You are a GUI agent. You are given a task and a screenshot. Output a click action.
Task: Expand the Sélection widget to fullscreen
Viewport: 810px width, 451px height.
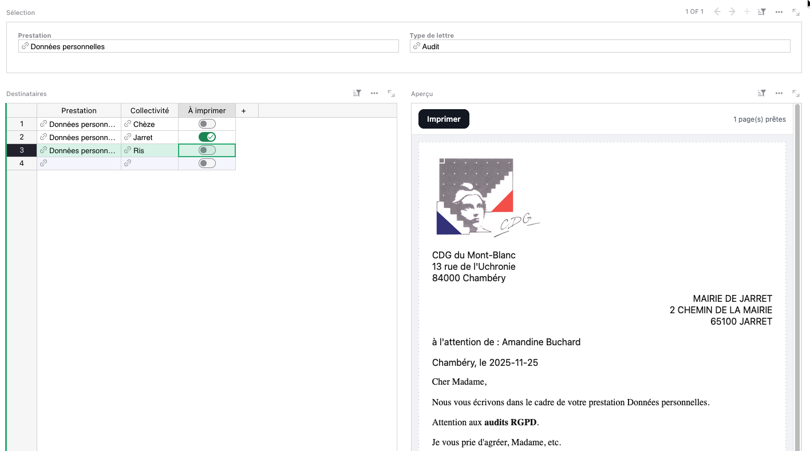[796, 12]
